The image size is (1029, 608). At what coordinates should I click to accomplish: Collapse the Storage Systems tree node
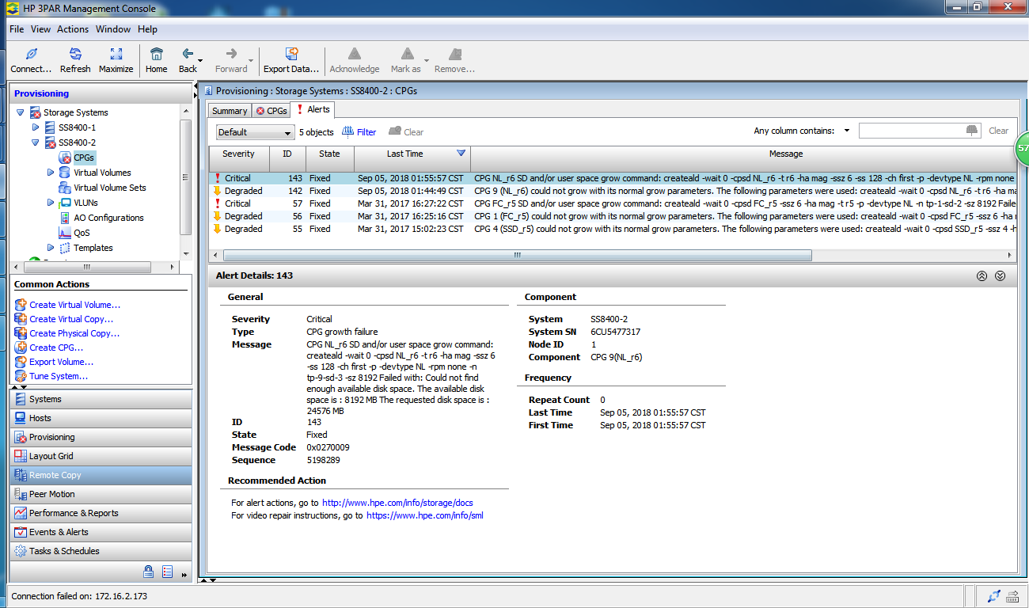click(21, 112)
